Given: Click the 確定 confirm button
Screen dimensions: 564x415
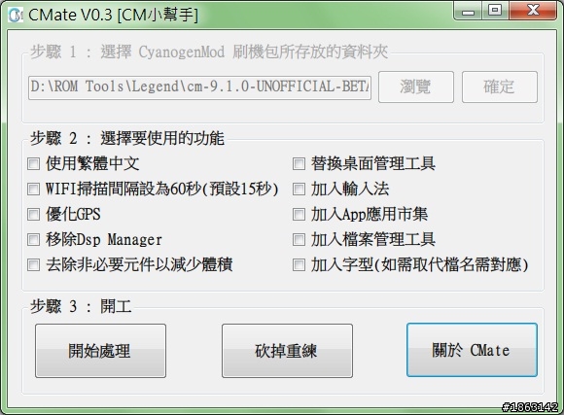Looking at the screenshot, I should [x=500, y=87].
